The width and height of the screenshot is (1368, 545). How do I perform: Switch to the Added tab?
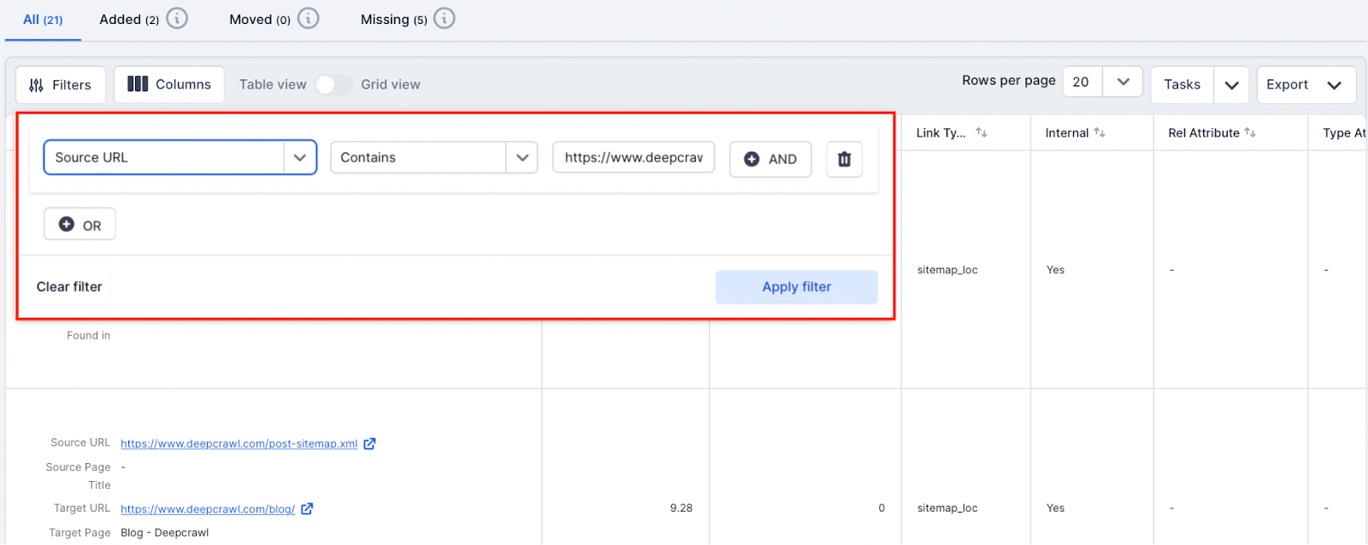128,20
